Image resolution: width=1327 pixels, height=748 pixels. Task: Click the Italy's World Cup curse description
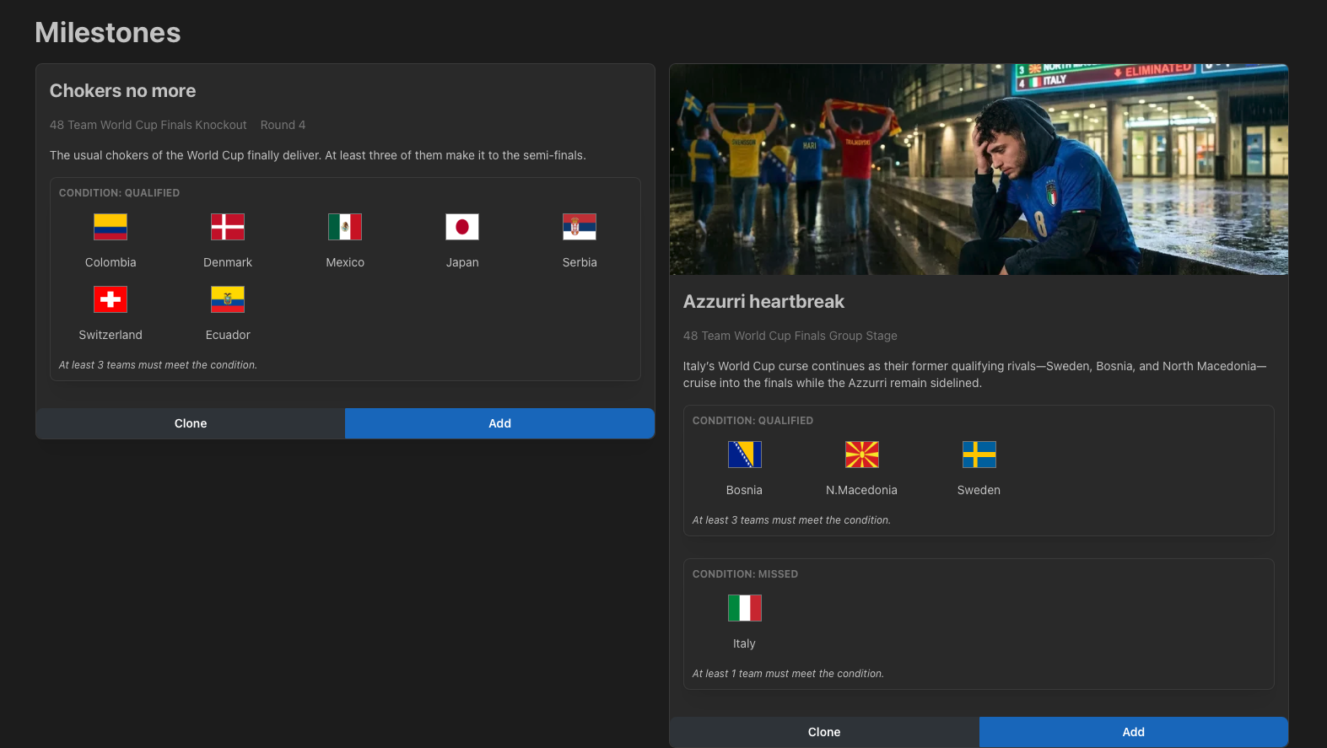pos(975,374)
